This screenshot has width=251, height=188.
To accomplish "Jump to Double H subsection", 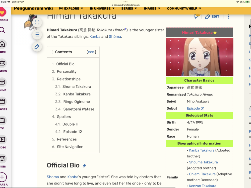I will coord(70,124).
